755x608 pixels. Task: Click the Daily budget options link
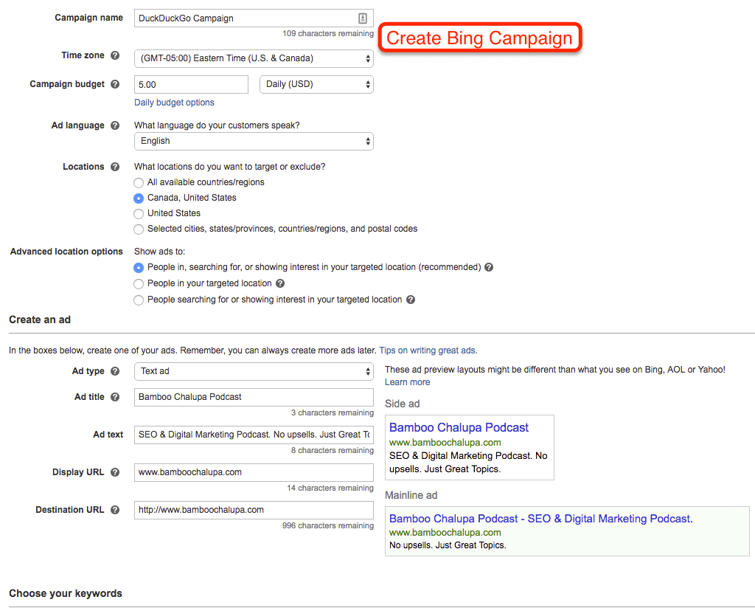click(x=174, y=103)
